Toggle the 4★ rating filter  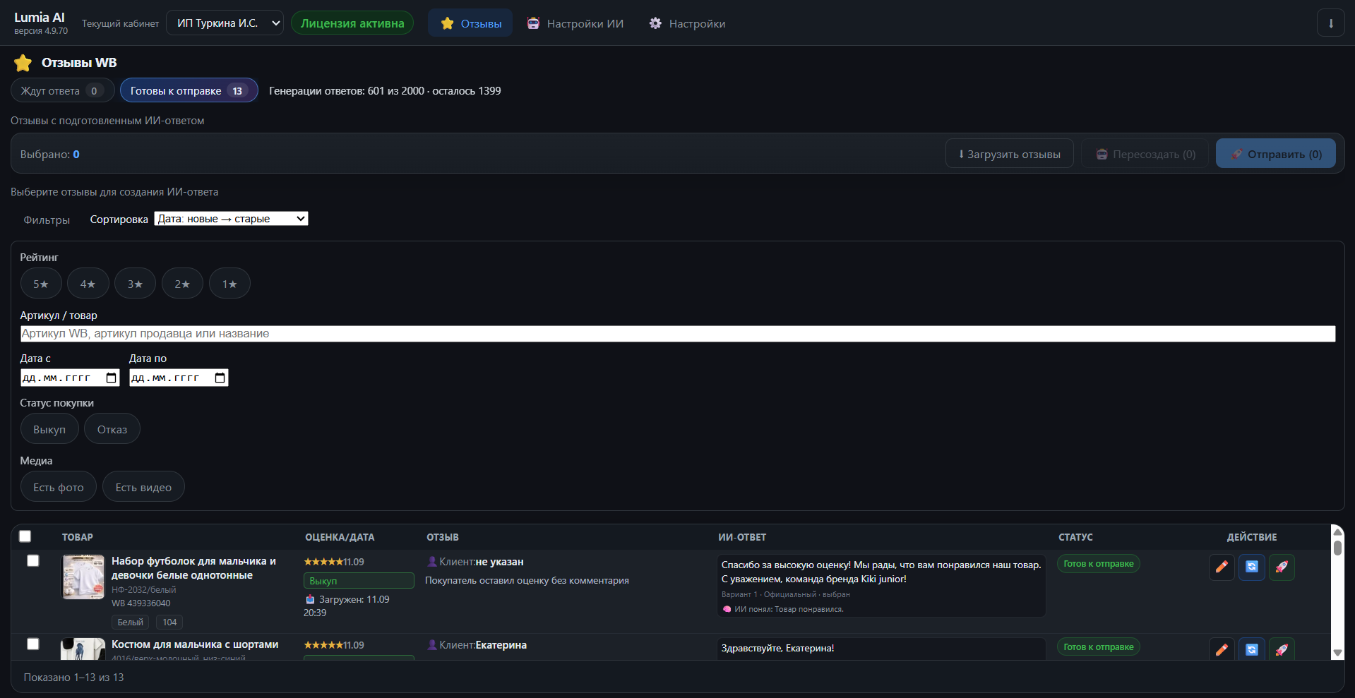point(88,284)
